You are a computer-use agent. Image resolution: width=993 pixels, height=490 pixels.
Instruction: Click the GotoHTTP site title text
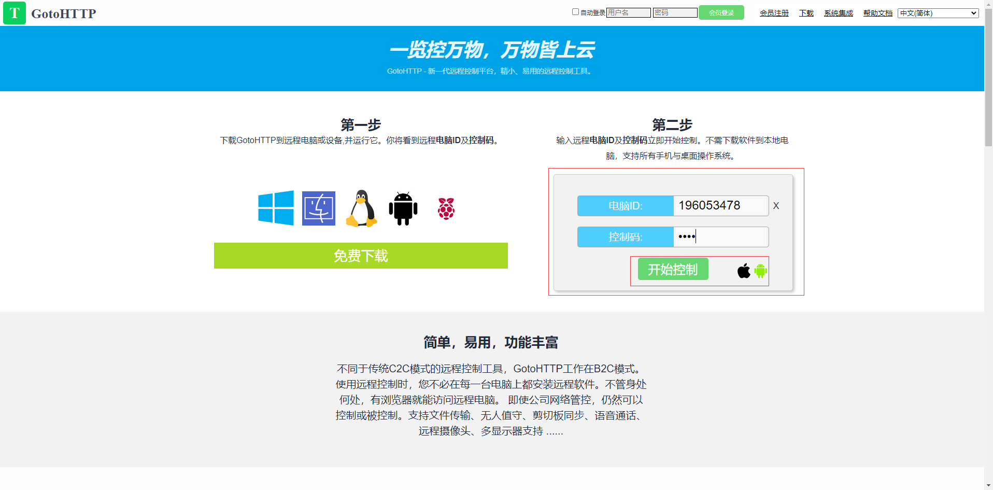point(64,13)
